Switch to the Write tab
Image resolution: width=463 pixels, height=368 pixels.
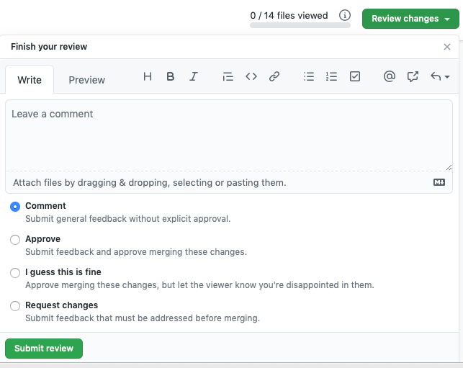click(x=30, y=80)
